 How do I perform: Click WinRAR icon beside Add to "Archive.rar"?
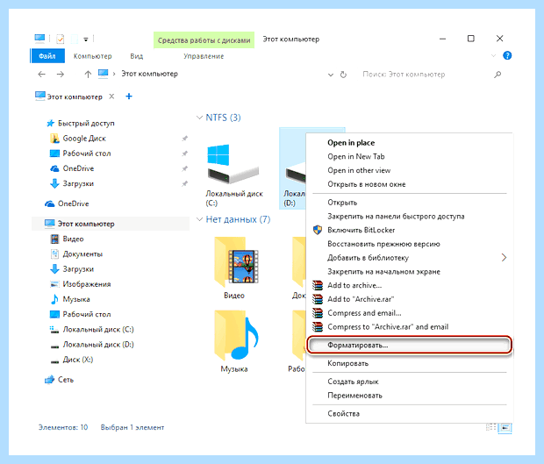[x=317, y=299]
